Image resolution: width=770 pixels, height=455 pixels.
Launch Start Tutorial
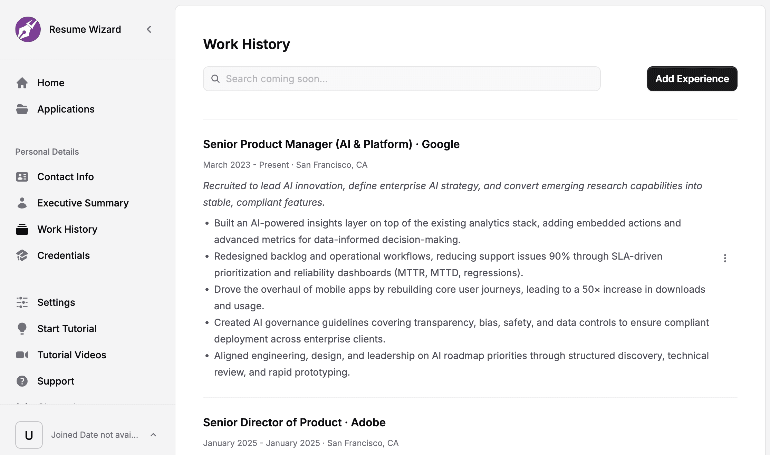67,329
